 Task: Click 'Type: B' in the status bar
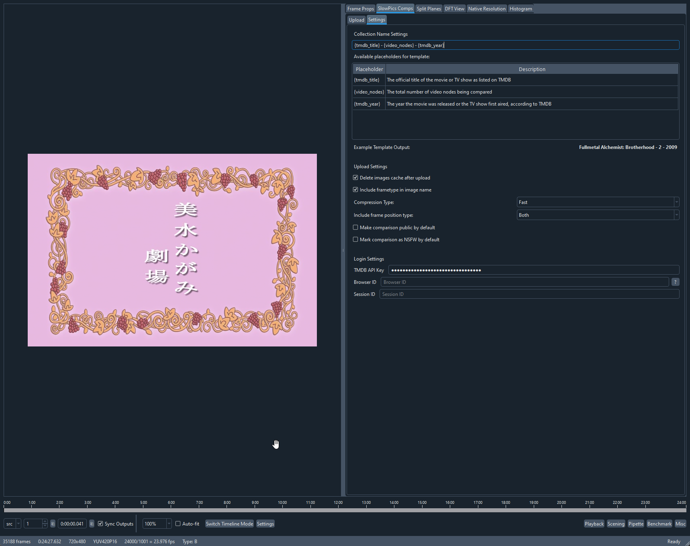[x=190, y=541]
